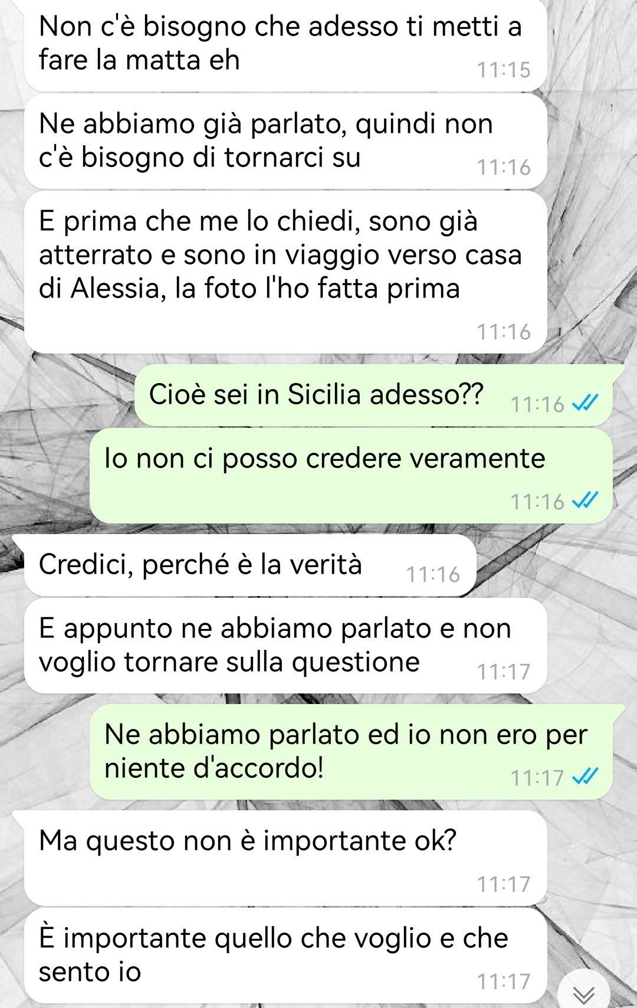Tap read ticks on 'Ne abbiamo parlato ed io non ero'
Viewport: 637px width, 1008px height.
(x=586, y=777)
